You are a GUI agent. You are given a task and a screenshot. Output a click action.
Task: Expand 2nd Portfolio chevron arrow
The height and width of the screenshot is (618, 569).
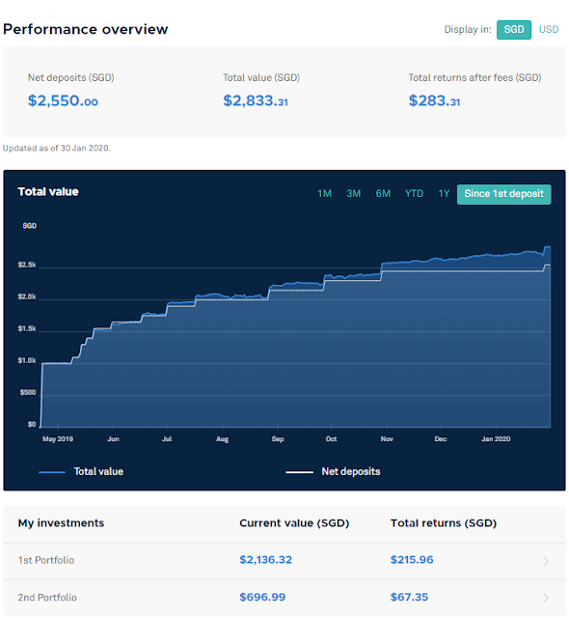[546, 598]
